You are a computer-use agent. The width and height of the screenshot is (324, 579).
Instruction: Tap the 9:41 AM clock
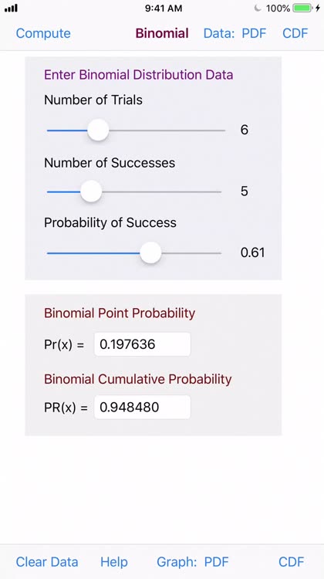tap(164, 8)
